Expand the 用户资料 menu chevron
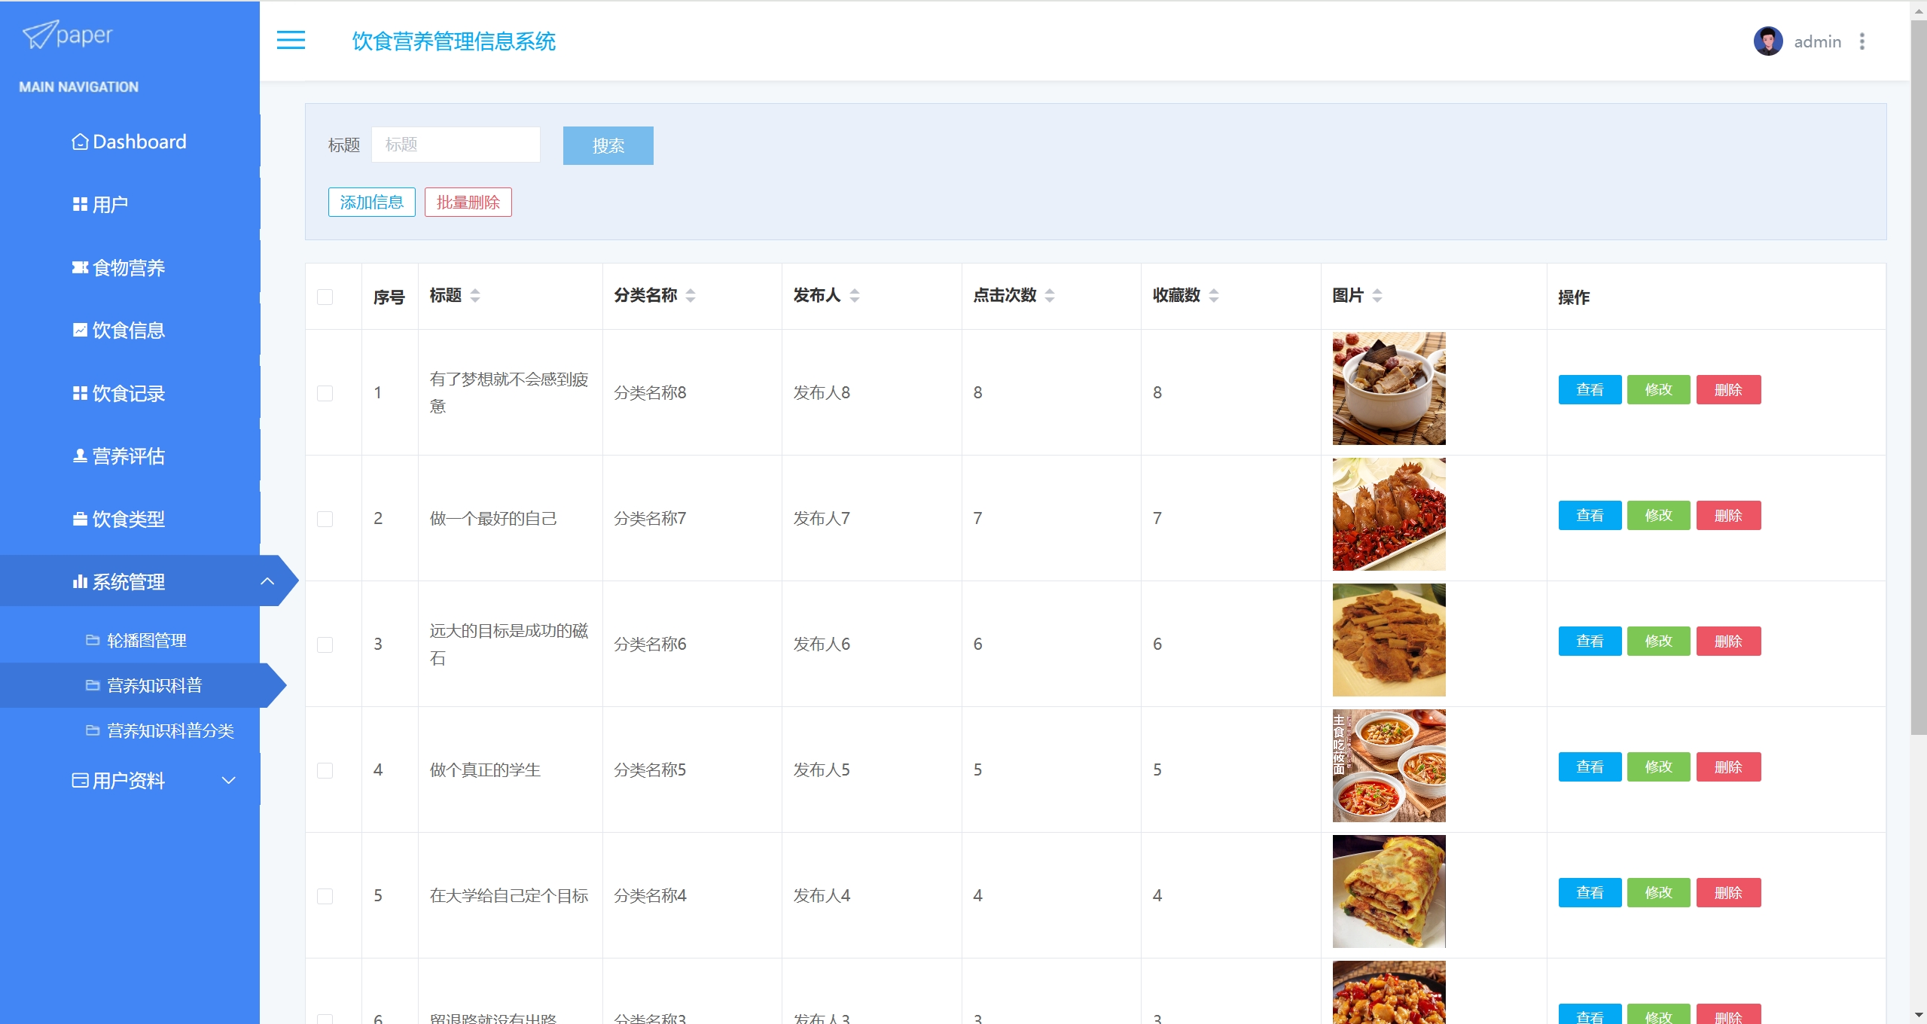The image size is (1927, 1024). tap(229, 781)
